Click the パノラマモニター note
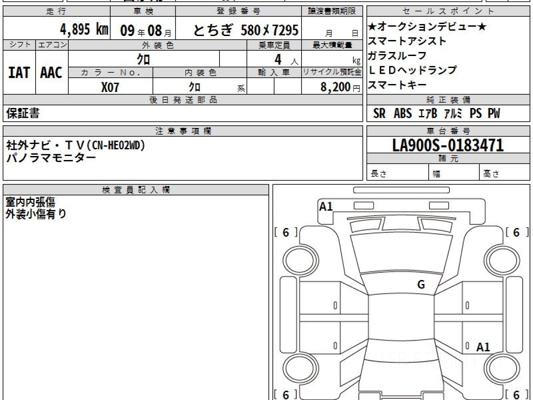The height and width of the screenshot is (400, 533). coord(51,158)
